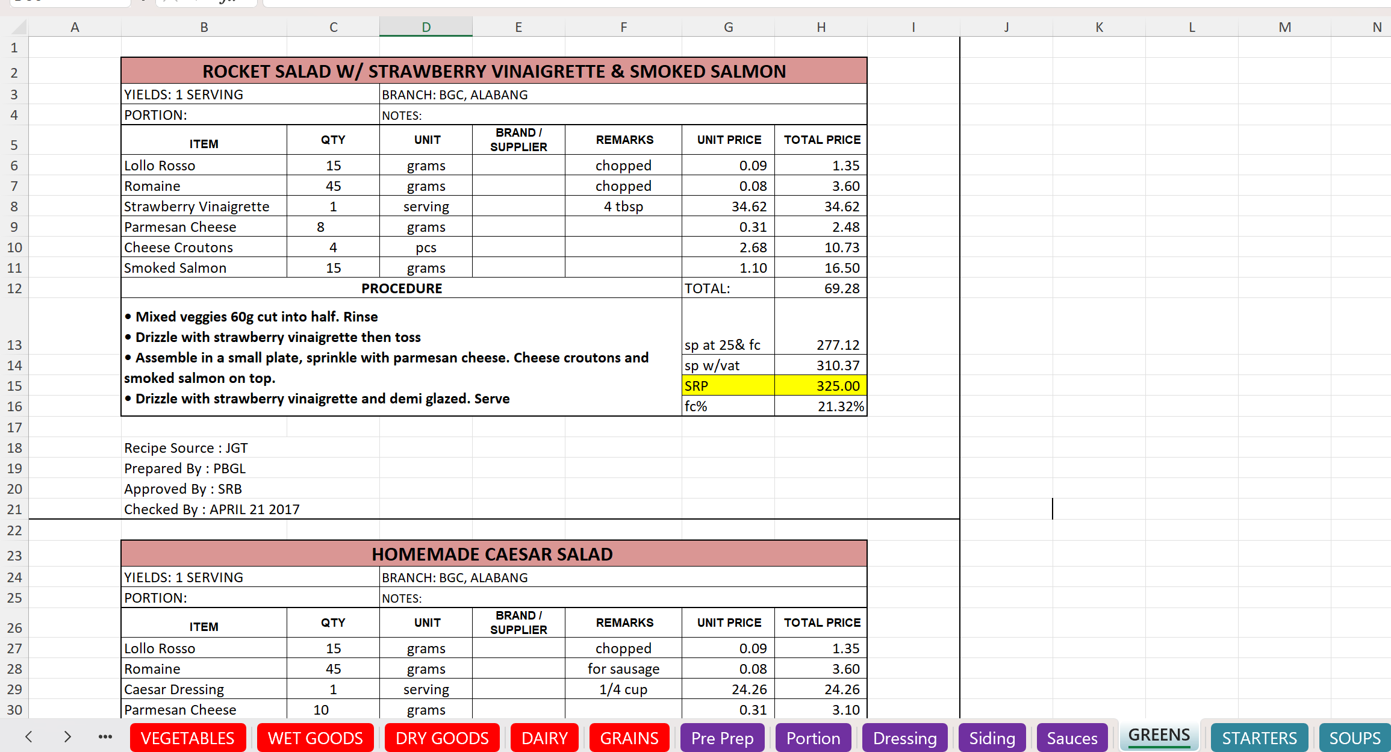The image size is (1391, 752).
Task: Open the WET GOODS sheet tab
Action: pyautogui.click(x=315, y=738)
